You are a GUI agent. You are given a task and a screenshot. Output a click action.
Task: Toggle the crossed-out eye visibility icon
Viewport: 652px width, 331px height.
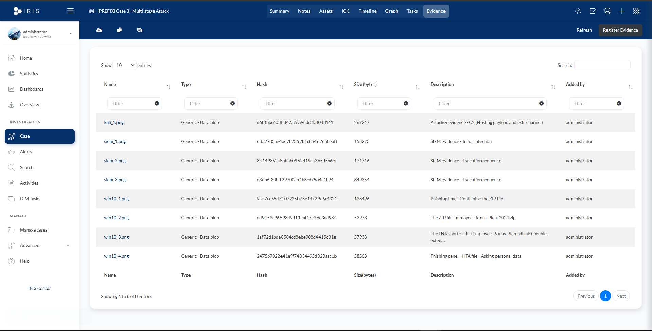click(139, 30)
